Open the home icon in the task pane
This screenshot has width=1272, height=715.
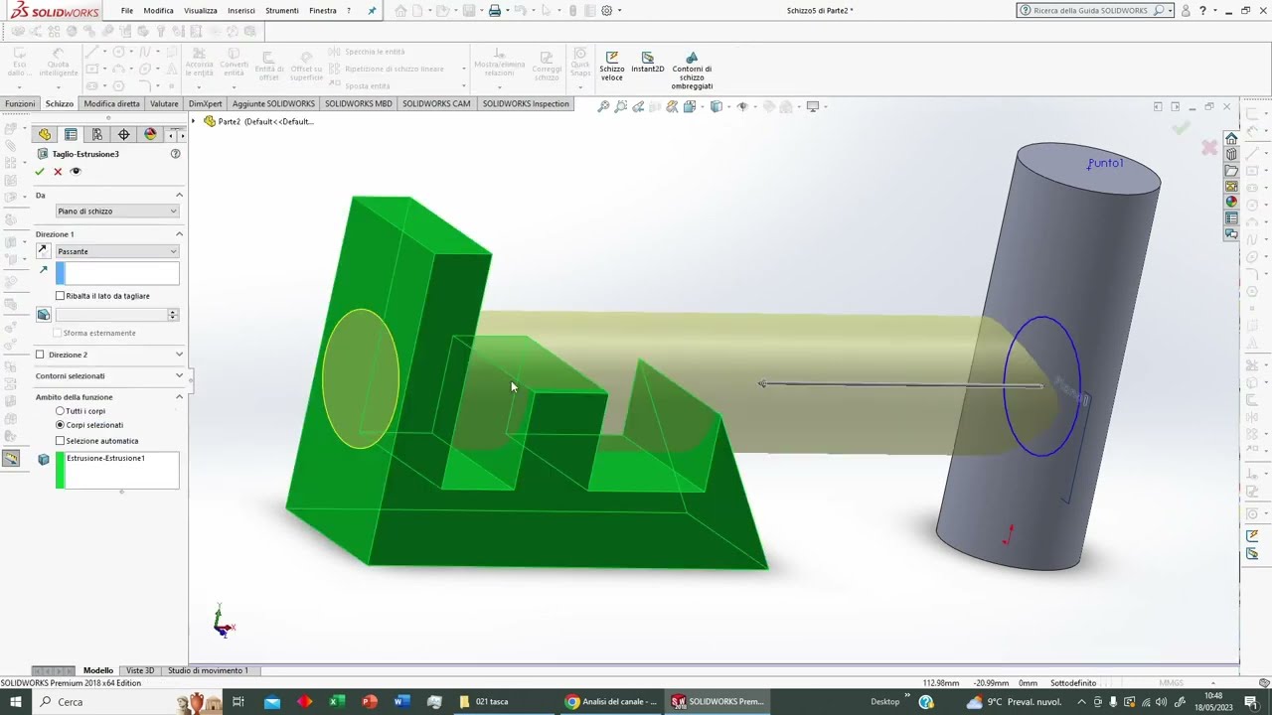[x=1231, y=138]
